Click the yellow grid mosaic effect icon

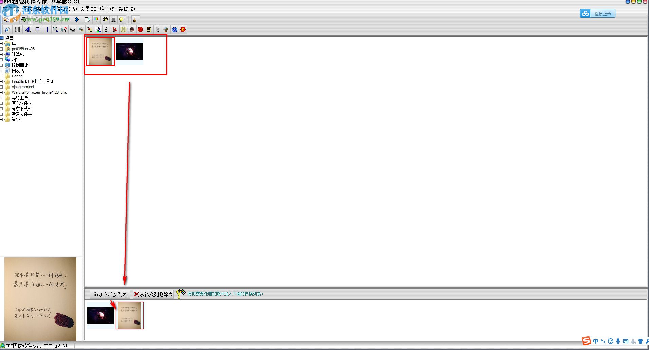[124, 30]
